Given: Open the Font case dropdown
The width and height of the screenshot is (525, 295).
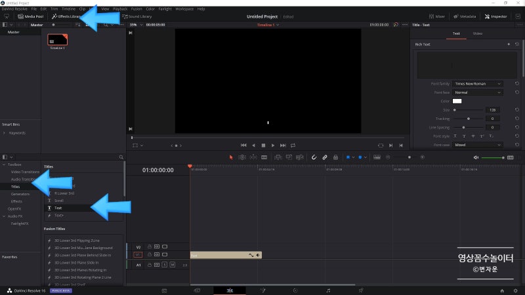Looking at the screenshot, I should (x=478, y=145).
